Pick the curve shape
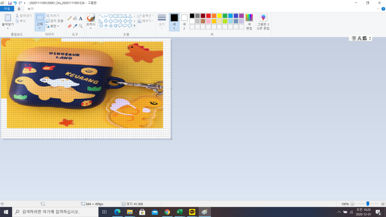This screenshot has width=386, height=217. click(106, 16)
